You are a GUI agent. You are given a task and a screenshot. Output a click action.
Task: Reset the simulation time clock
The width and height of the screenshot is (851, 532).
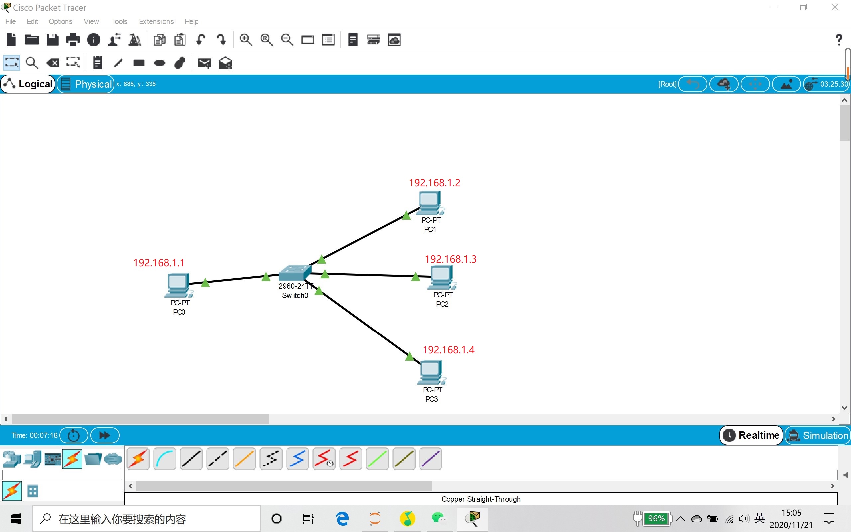[x=73, y=435]
